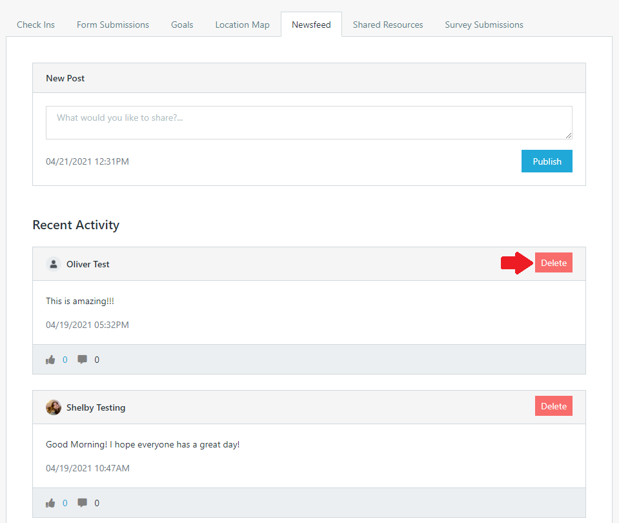Click timestamp 04/19/2021 05:32PM
619x523 pixels.
[87, 325]
